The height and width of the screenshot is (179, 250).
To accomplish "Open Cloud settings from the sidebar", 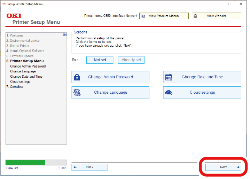I will (20, 81).
